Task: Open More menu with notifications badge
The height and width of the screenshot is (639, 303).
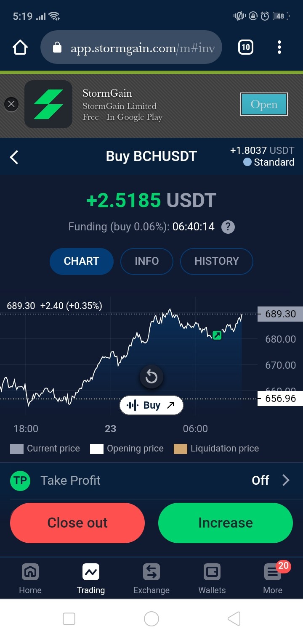Action: click(x=273, y=579)
